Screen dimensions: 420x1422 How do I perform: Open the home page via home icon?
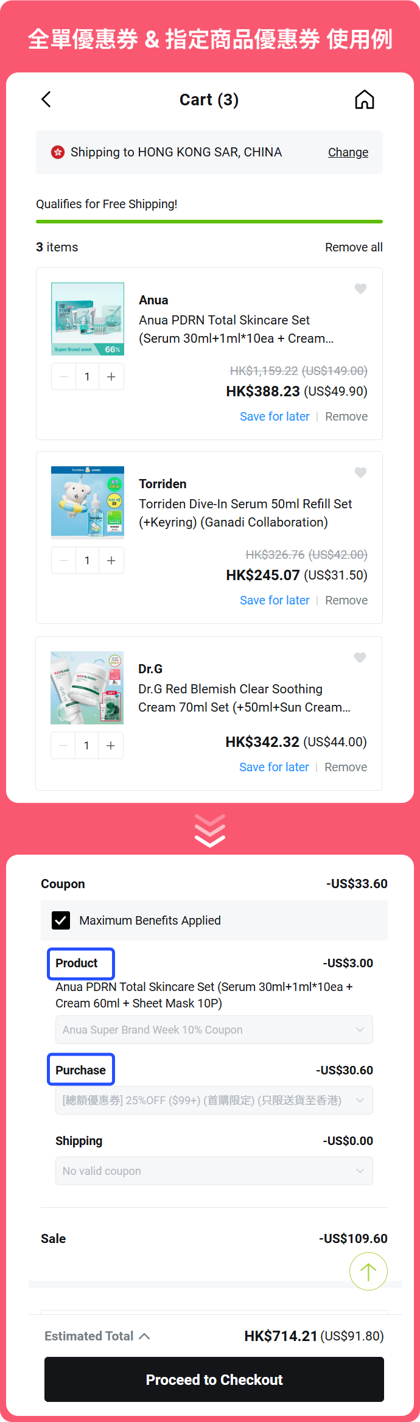tap(364, 99)
